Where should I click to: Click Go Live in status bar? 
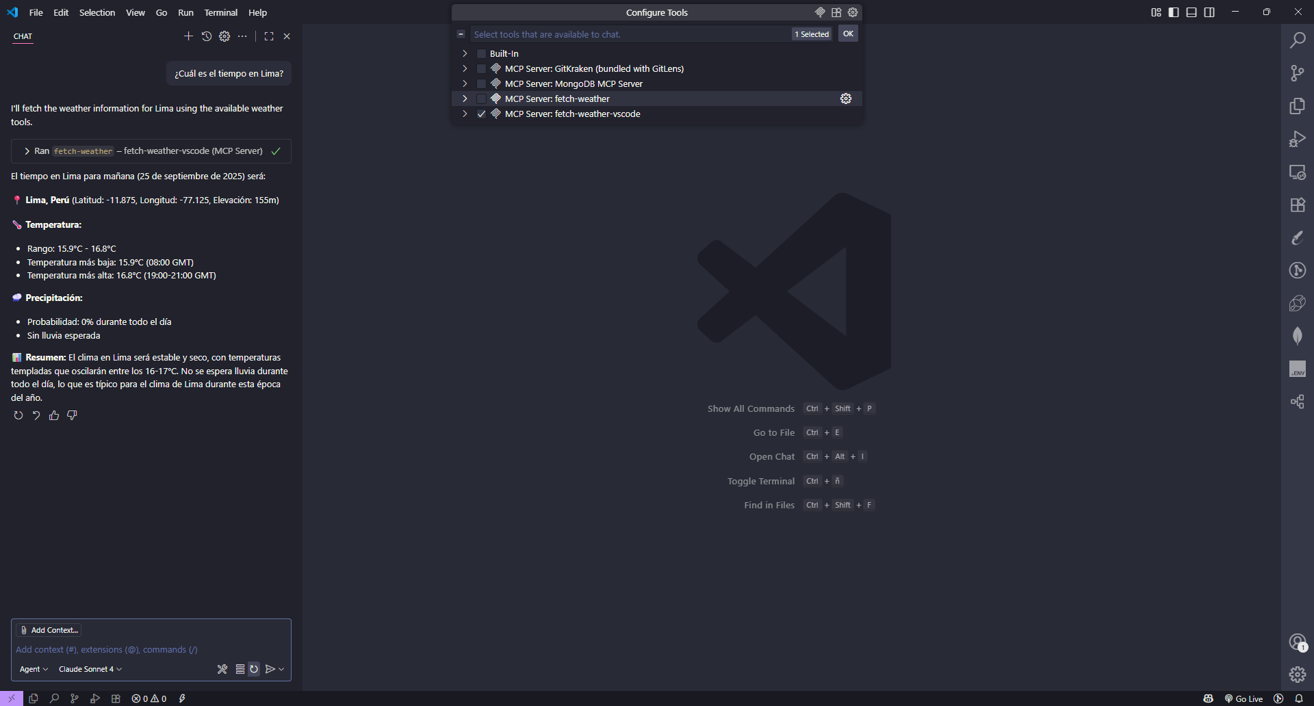pyautogui.click(x=1244, y=698)
